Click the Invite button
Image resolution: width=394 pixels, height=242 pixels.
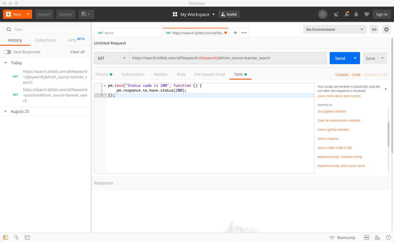tap(229, 14)
